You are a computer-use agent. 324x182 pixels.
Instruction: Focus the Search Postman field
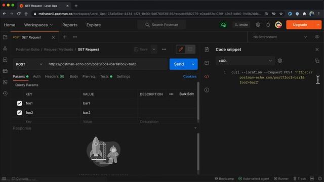click(x=161, y=25)
